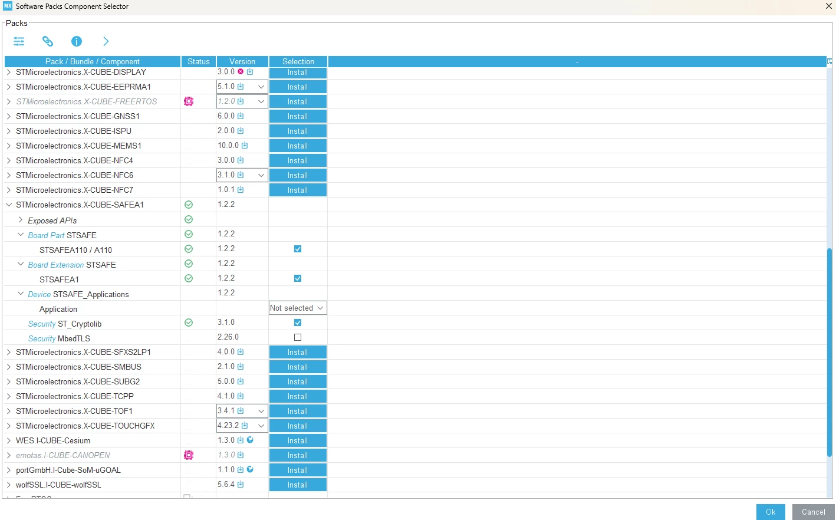
Task: Click the Version column header
Action: pyautogui.click(x=242, y=61)
